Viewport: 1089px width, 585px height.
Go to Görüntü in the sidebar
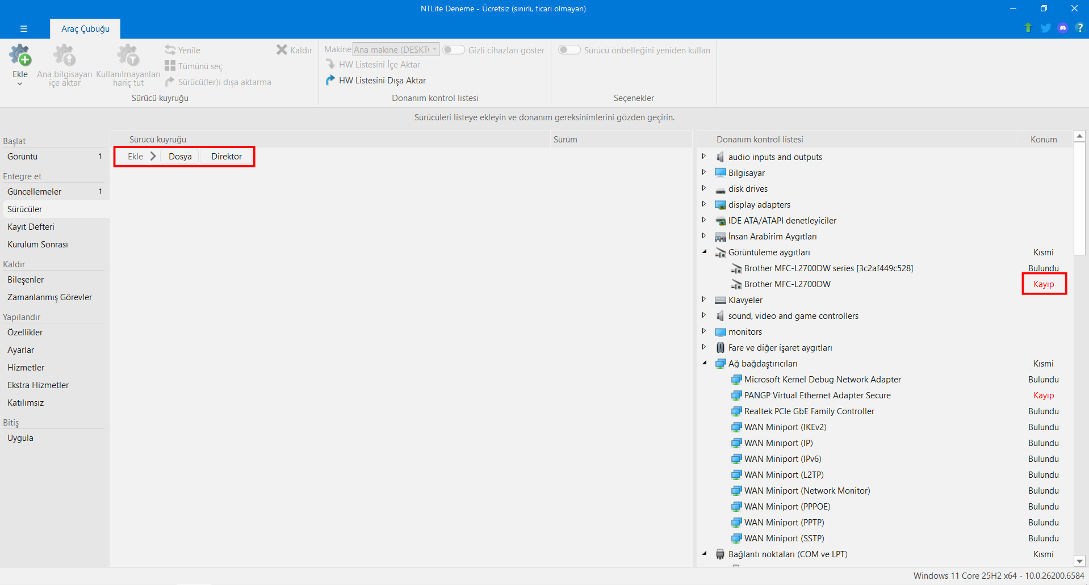(x=55, y=157)
